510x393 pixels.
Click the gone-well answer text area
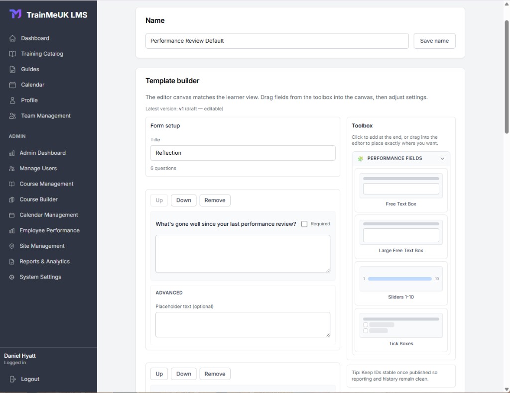point(243,254)
